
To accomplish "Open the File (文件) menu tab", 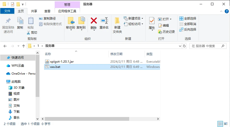I will tap(7, 11).
